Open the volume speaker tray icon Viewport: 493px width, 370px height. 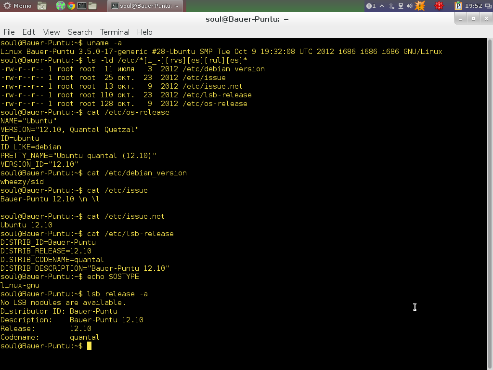[x=409, y=6]
